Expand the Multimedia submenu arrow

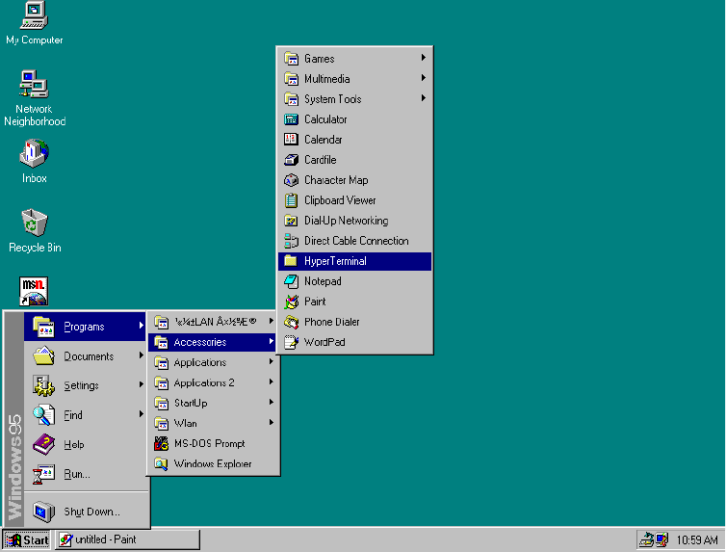click(424, 78)
